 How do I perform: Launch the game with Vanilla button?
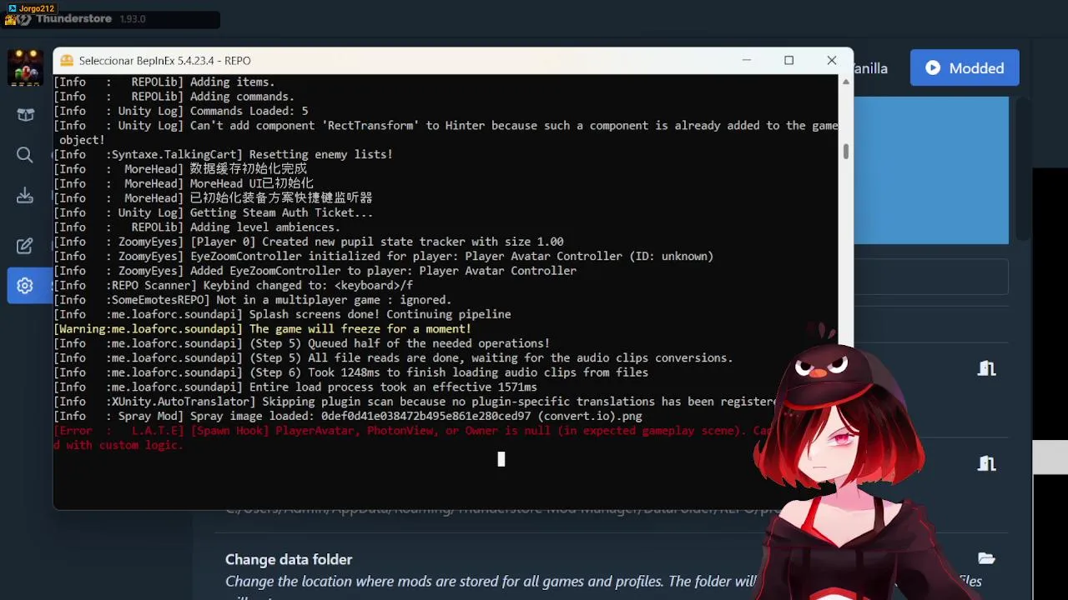tap(871, 68)
